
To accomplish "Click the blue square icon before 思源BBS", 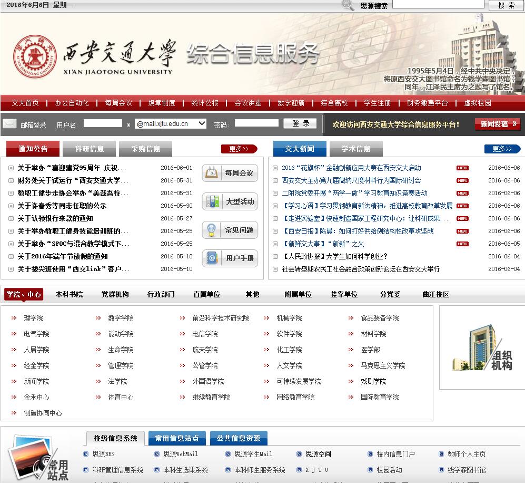I will [86, 454].
